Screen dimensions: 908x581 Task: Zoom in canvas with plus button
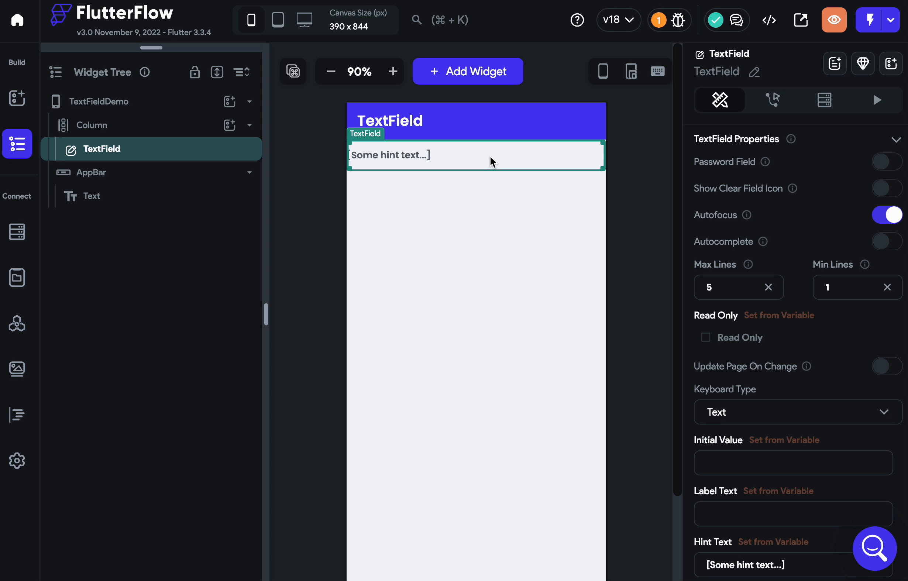(393, 71)
